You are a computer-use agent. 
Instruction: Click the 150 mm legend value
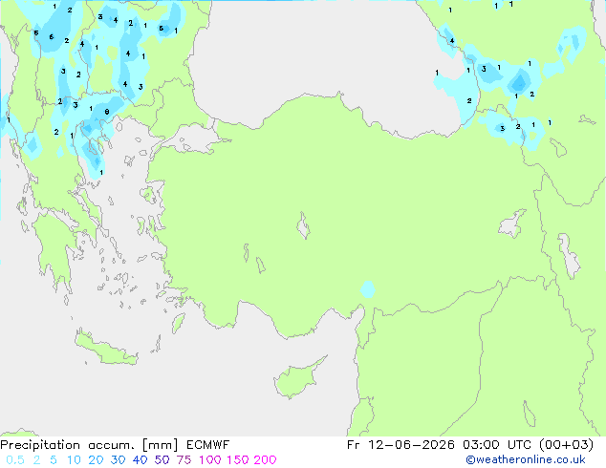238,460
